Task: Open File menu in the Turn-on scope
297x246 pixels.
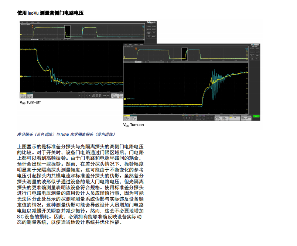Action: click(x=126, y=45)
